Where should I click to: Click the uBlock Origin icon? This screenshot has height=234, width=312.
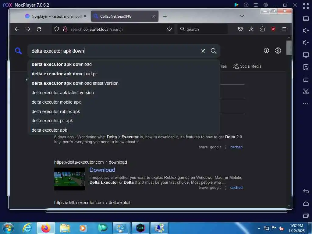tap(273, 29)
